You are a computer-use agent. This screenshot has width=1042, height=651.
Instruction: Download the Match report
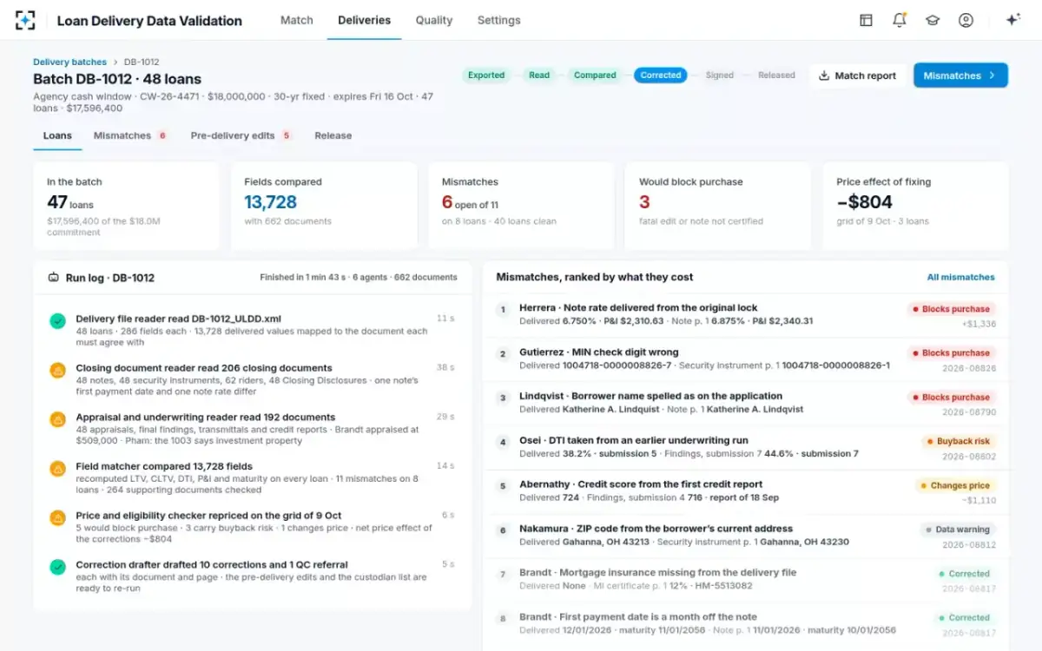(857, 76)
